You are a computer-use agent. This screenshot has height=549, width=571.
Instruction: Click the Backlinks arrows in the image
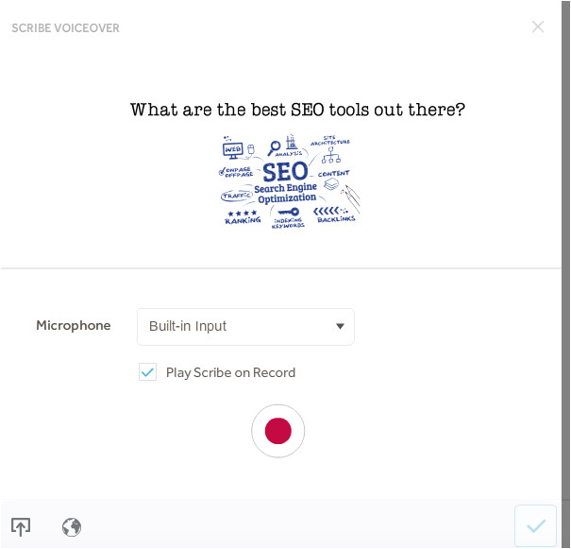326,211
